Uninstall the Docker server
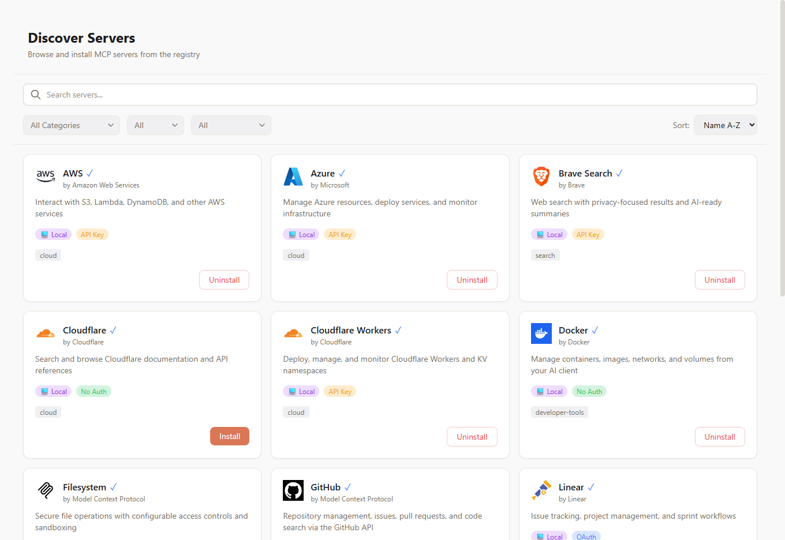 [720, 437]
